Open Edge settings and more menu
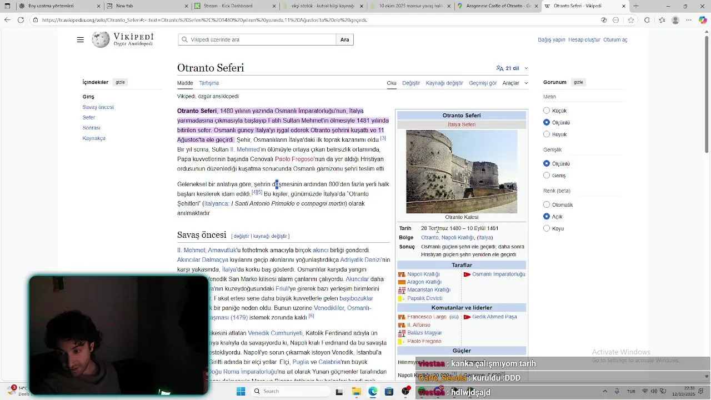711x400 pixels. click(689, 20)
